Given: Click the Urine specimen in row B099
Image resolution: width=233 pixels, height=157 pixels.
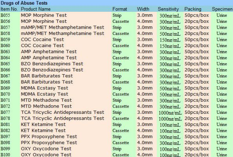Looking at the screenshot, I should click(222, 149).
